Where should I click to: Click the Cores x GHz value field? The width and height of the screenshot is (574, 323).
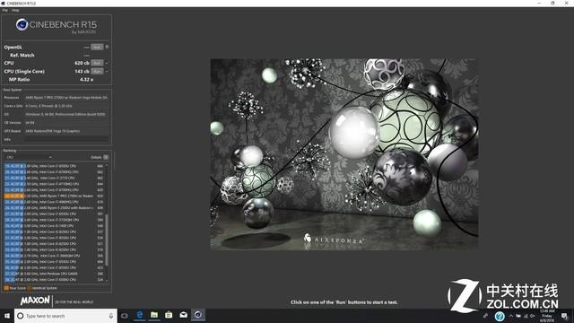coord(66,106)
